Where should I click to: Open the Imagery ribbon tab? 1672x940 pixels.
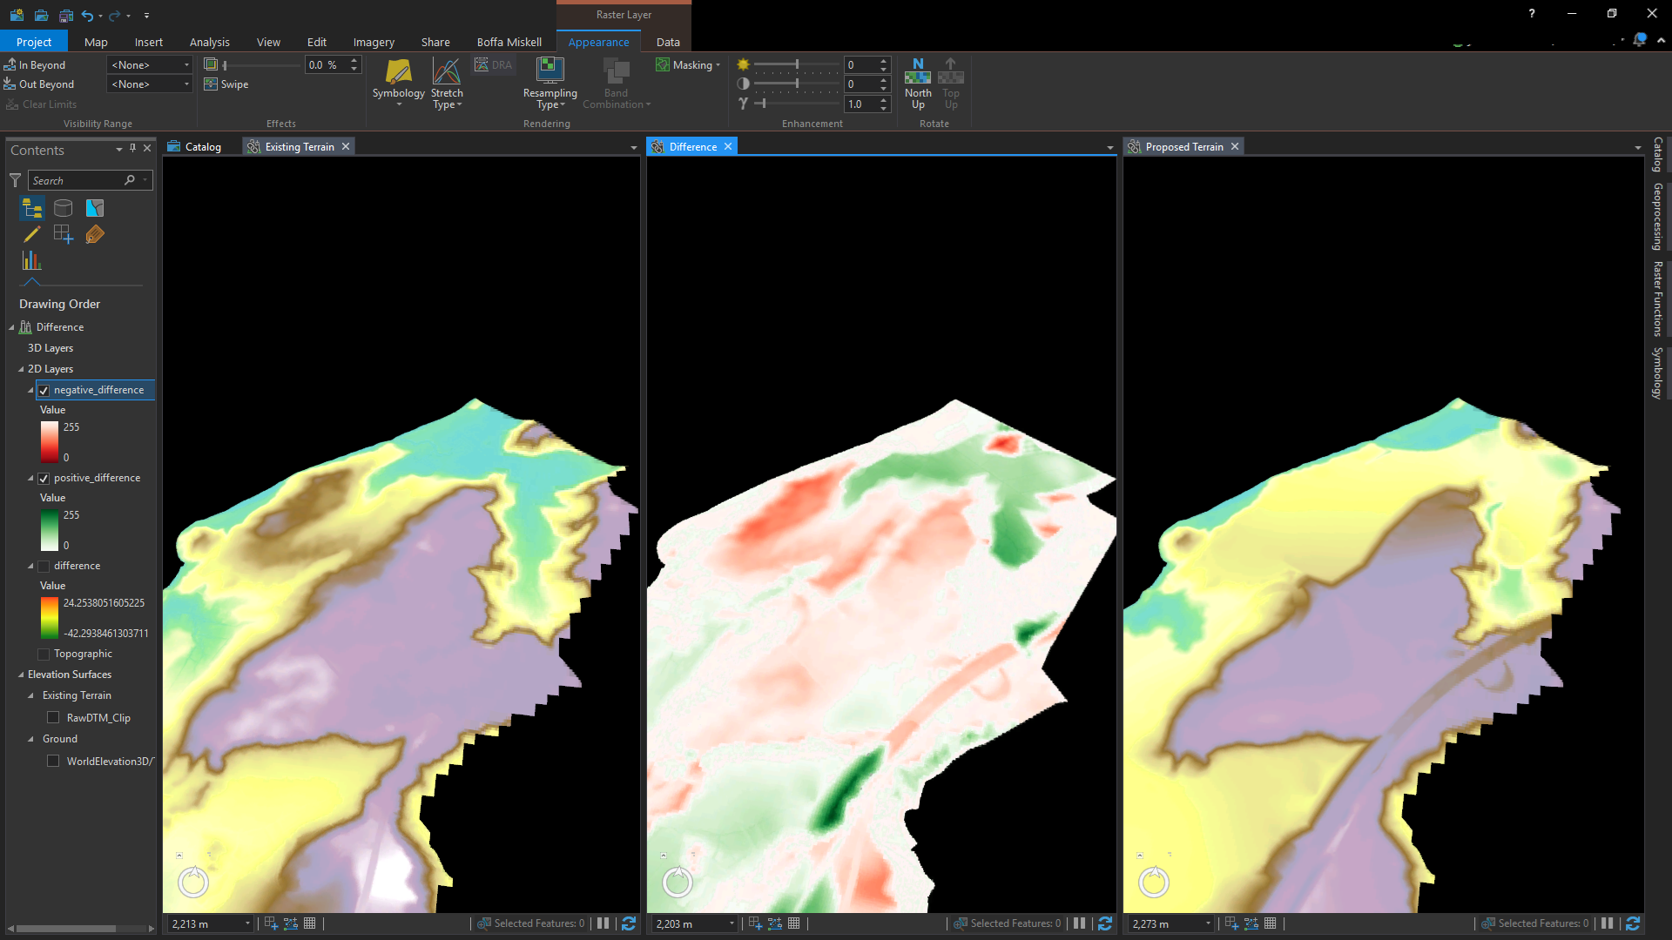[x=373, y=41]
